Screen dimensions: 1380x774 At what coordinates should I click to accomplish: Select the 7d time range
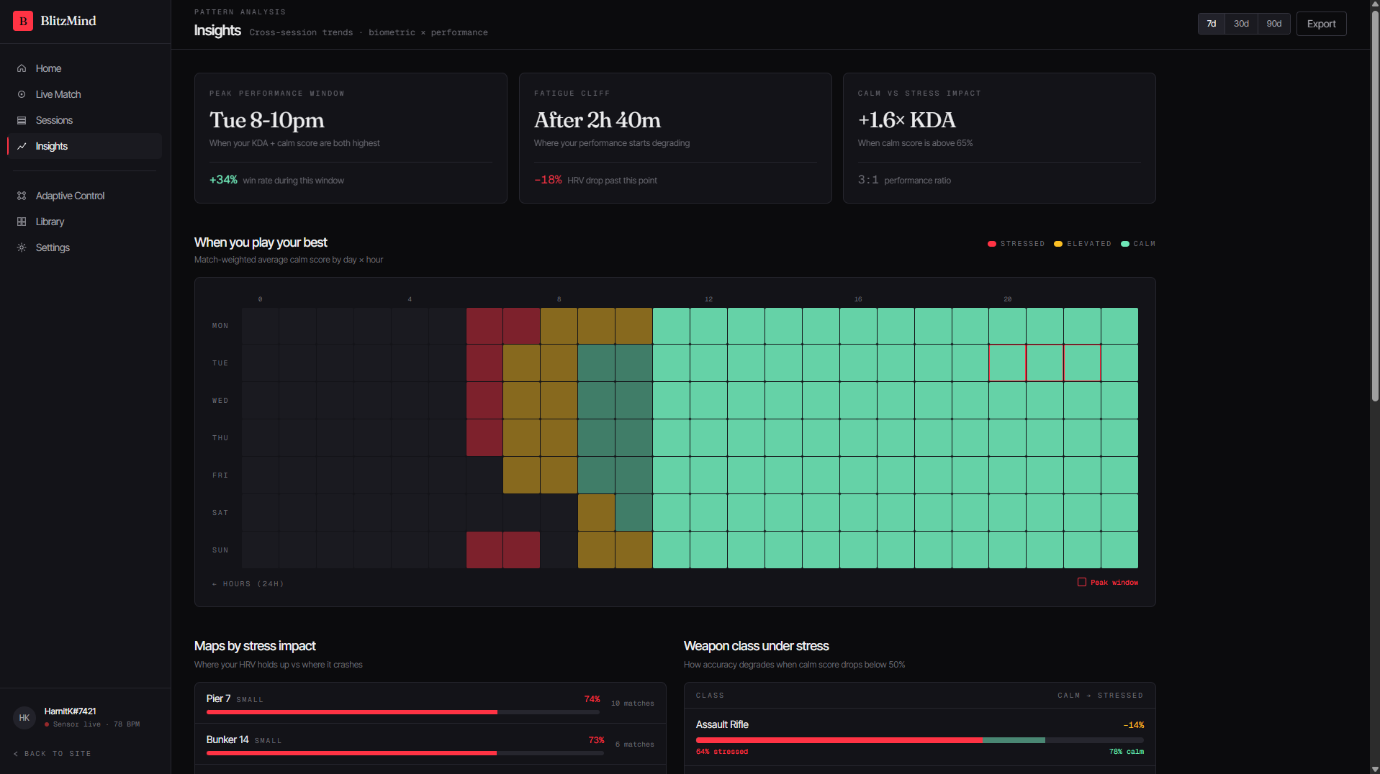pos(1212,24)
